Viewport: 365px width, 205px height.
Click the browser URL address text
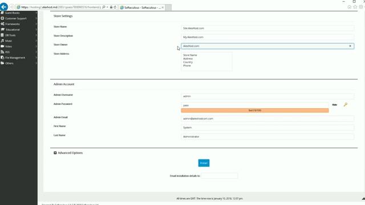[61, 7]
